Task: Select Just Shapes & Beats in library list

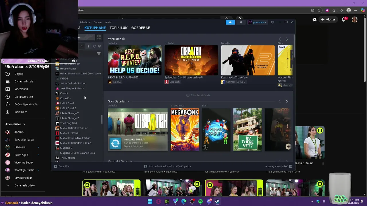Action: point(72,88)
